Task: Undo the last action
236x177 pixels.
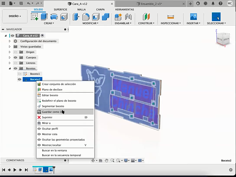Action: coord(29,4)
